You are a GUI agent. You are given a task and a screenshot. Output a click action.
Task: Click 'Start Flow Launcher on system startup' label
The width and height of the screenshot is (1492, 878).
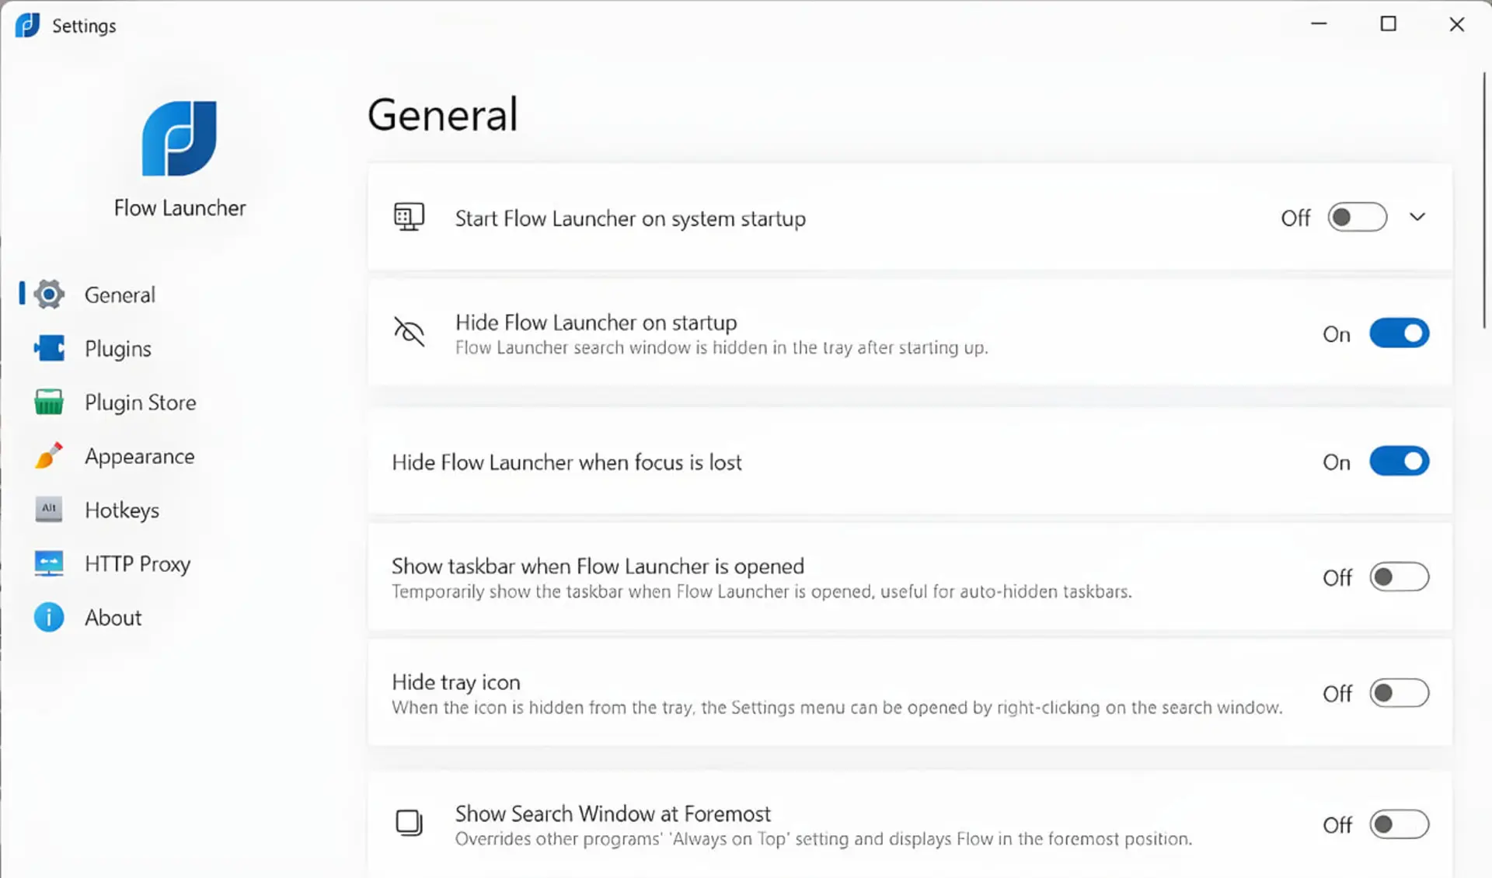pos(630,218)
